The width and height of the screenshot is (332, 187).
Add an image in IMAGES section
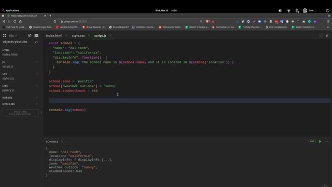pyautogui.click(x=37, y=98)
